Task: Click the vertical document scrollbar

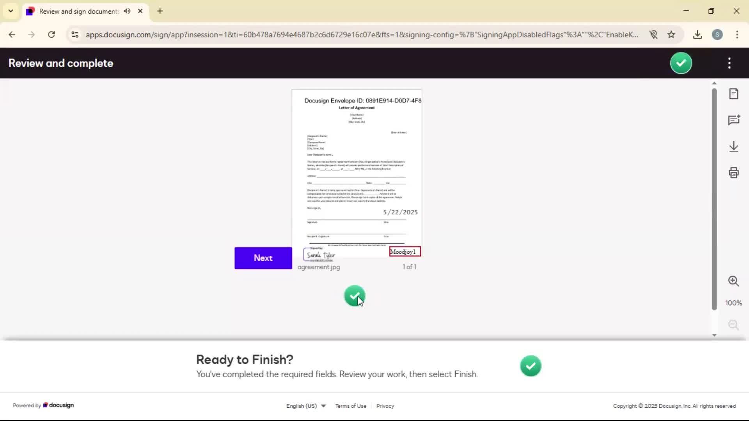Action: pos(714,199)
